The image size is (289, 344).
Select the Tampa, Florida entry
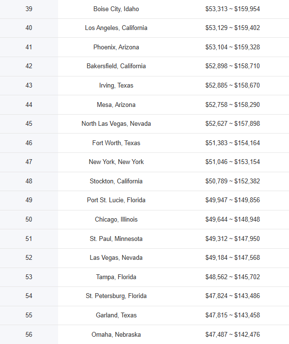116,277
